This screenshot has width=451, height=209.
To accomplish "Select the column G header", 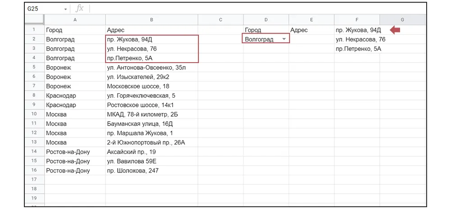I will coord(402,19).
